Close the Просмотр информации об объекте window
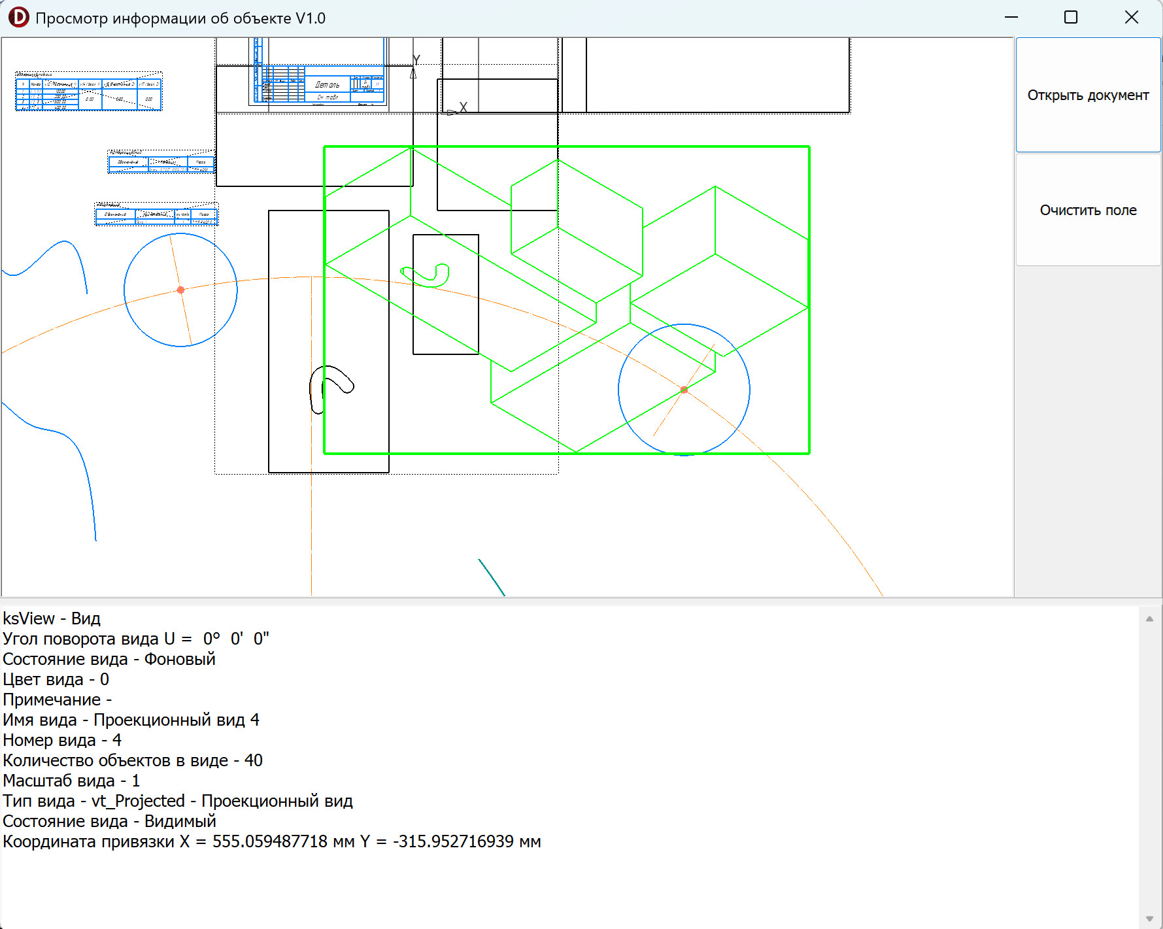Screen dimensions: 1163x929 pos(1132,18)
